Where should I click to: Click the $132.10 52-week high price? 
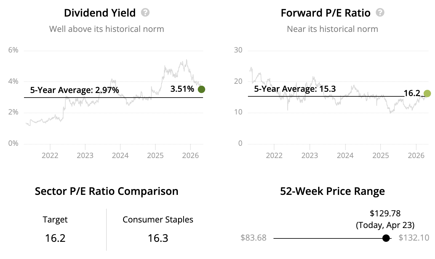pyautogui.click(x=414, y=238)
